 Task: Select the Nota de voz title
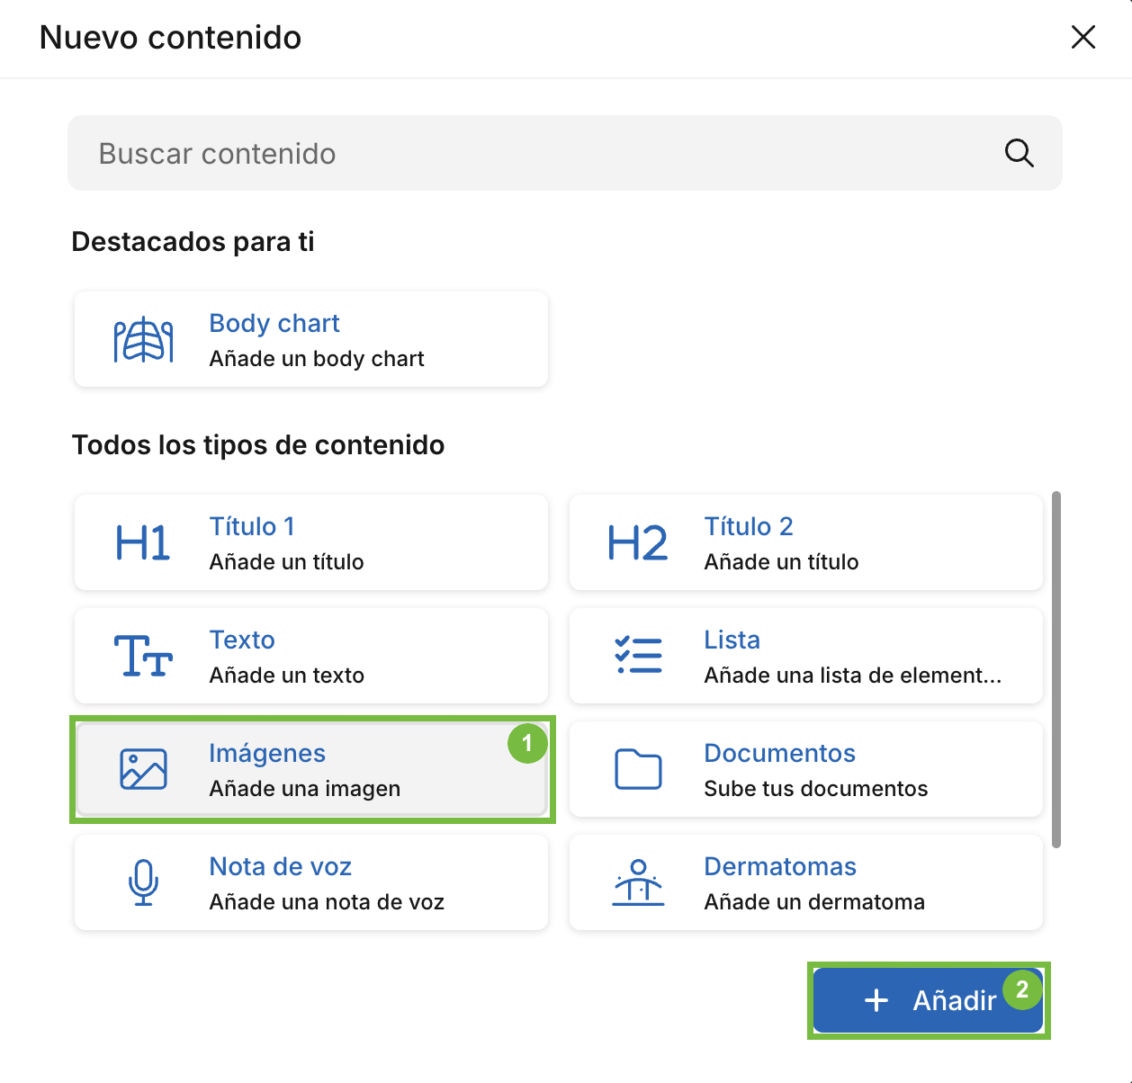click(281, 866)
